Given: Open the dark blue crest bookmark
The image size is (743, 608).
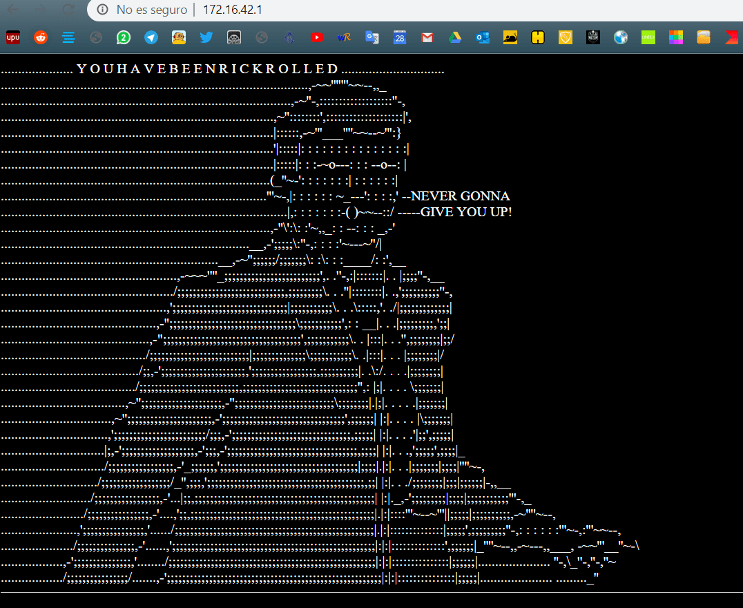Looking at the screenshot, I should (289, 37).
